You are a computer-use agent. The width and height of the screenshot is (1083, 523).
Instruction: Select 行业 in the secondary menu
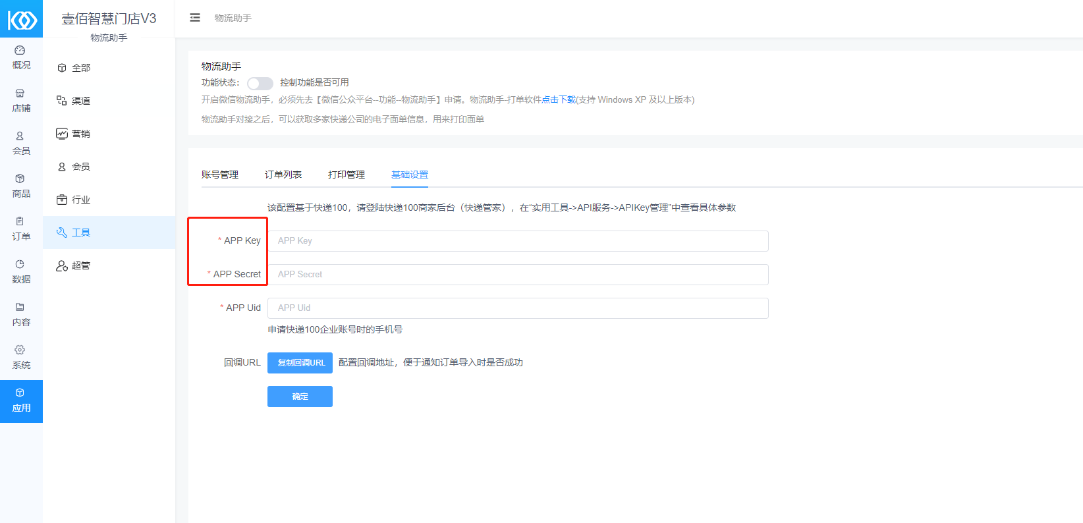point(109,200)
